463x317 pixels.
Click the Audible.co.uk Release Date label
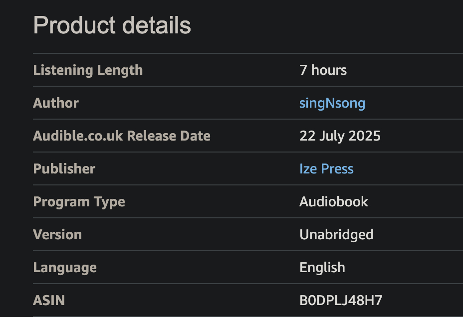(122, 136)
